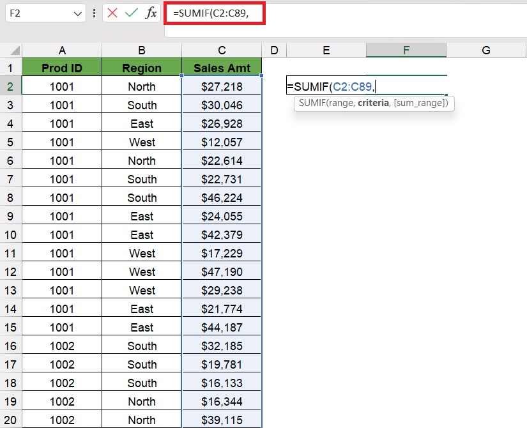Click the SUMIF function name in tooltip
This screenshot has width=527, height=428.
pyautogui.click(x=312, y=103)
